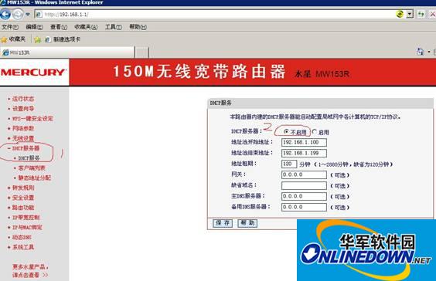436x281 pixels.
Task: Expand 安全设置 in sidebar
Action: (x=23, y=198)
